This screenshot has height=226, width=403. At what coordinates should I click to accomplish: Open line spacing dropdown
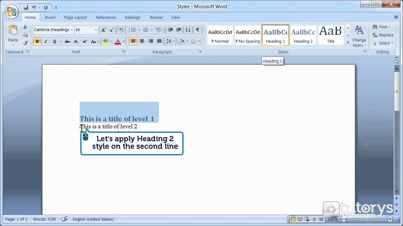pyautogui.click(x=170, y=41)
